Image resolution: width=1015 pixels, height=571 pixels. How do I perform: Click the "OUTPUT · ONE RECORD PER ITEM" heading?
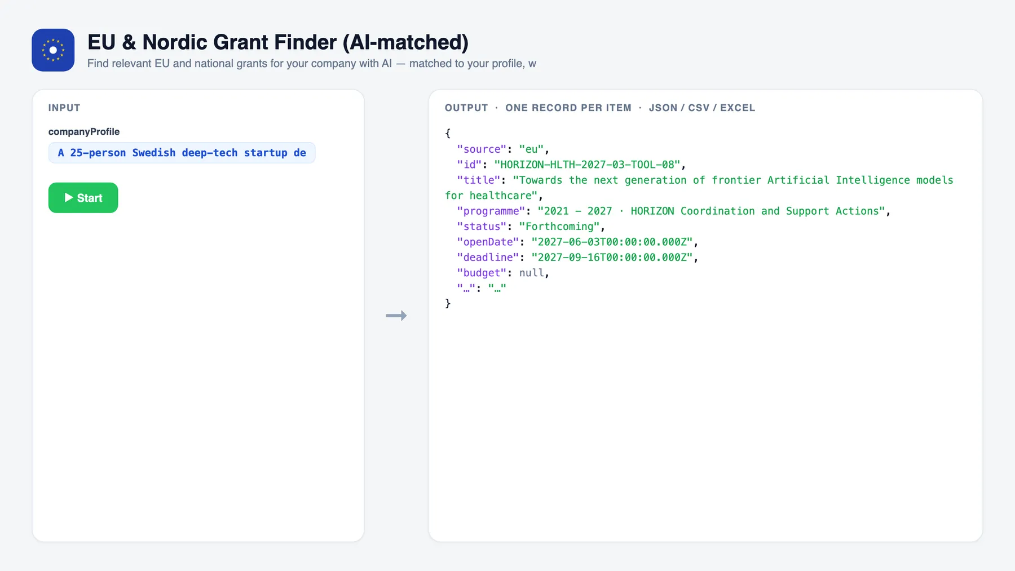(600, 108)
